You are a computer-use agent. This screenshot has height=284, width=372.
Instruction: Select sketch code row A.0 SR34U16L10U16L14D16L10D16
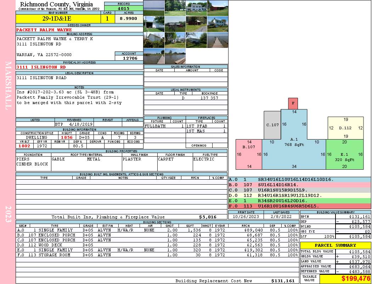pos(299,180)
